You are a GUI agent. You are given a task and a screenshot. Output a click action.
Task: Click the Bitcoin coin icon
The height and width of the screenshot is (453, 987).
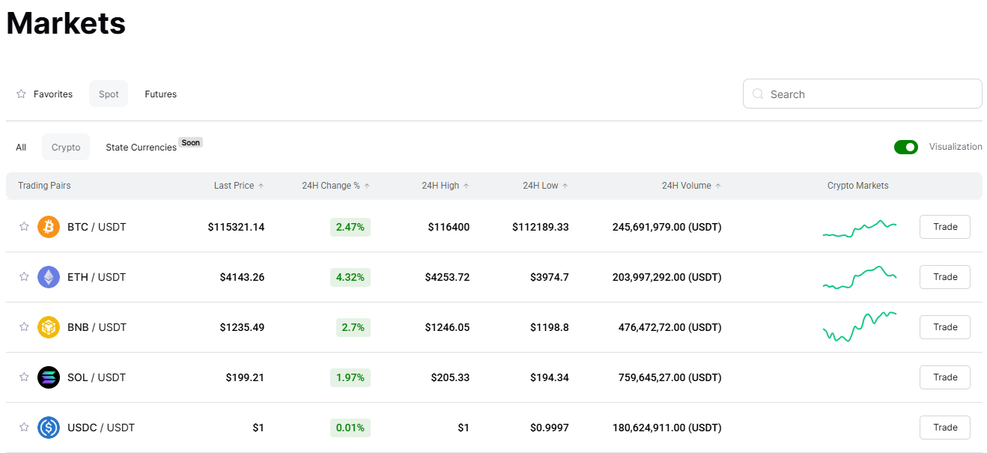[49, 227]
